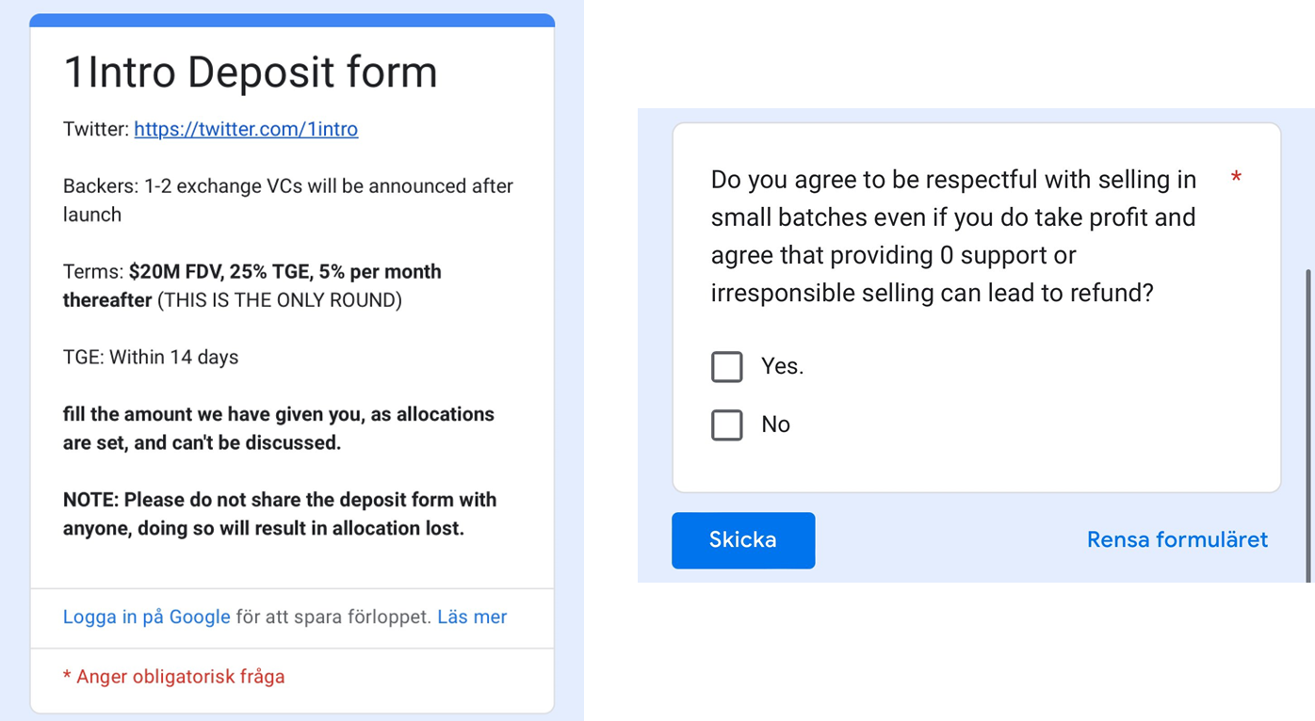This screenshot has height=721, width=1315.
Task: Click the Backers exchange VCs paragraph
Action: click(x=287, y=200)
